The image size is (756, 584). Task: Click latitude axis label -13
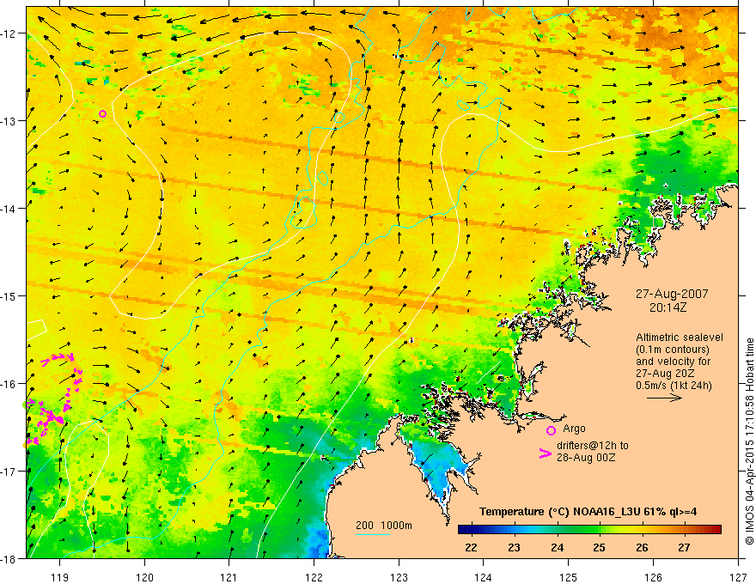point(9,121)
